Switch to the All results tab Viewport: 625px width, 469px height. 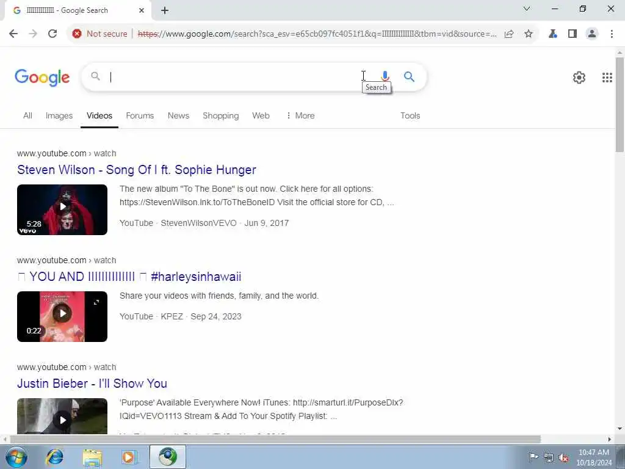pyautogui.click(x=27, y=115)
